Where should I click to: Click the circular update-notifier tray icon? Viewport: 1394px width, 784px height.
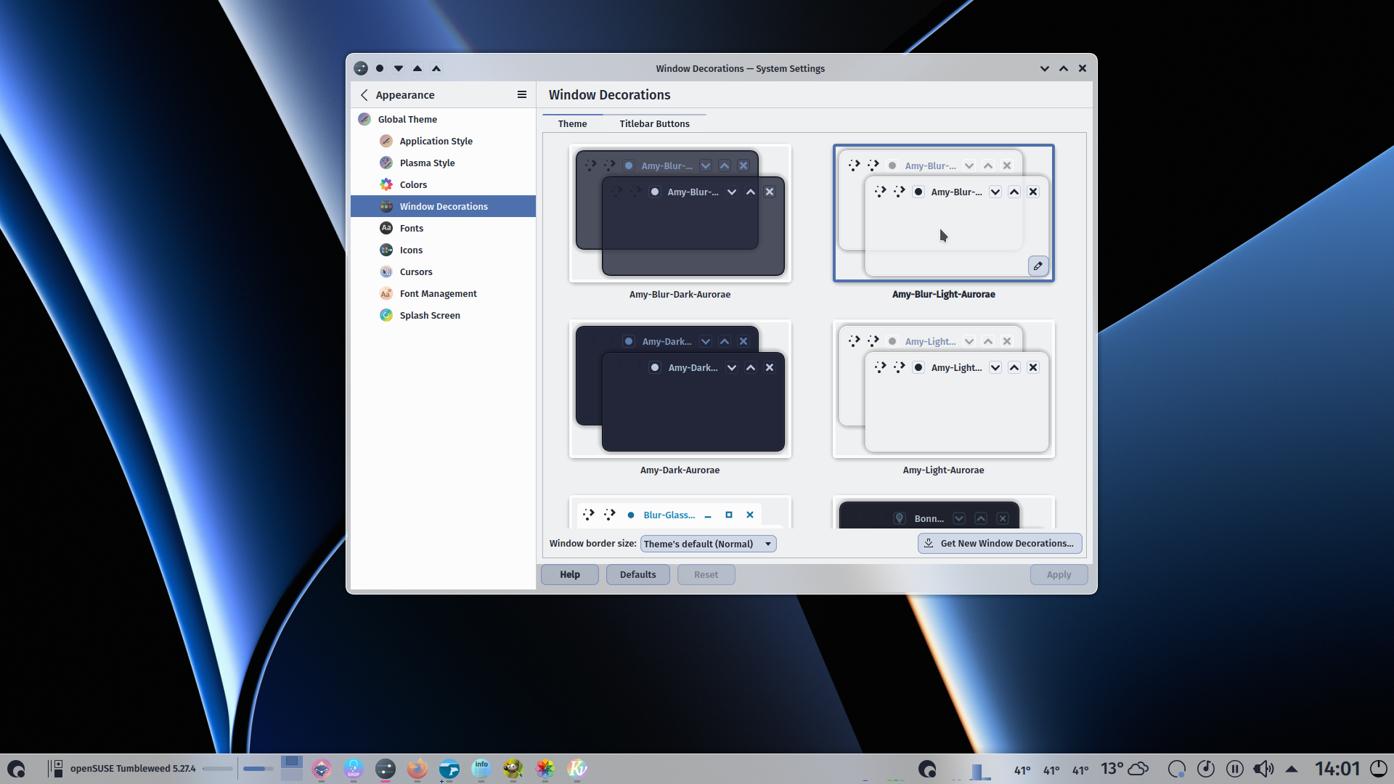coord(1177,769)
